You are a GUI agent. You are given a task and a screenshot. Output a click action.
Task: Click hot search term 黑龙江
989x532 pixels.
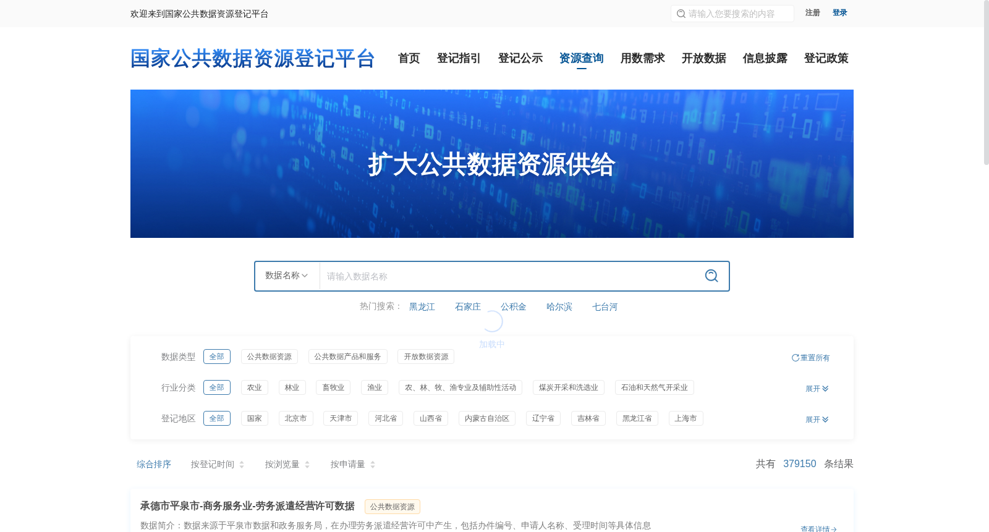(422, 306)
